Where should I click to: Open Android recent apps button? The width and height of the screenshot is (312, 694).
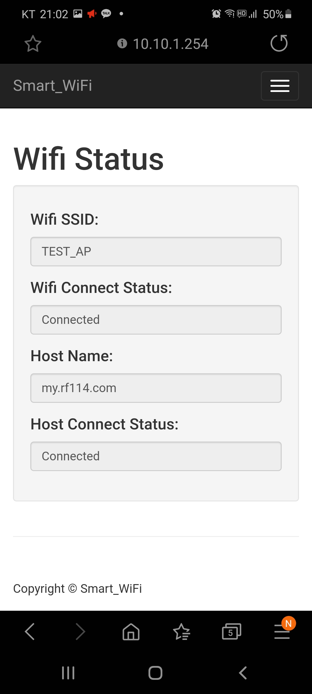(x=68, y=673)
